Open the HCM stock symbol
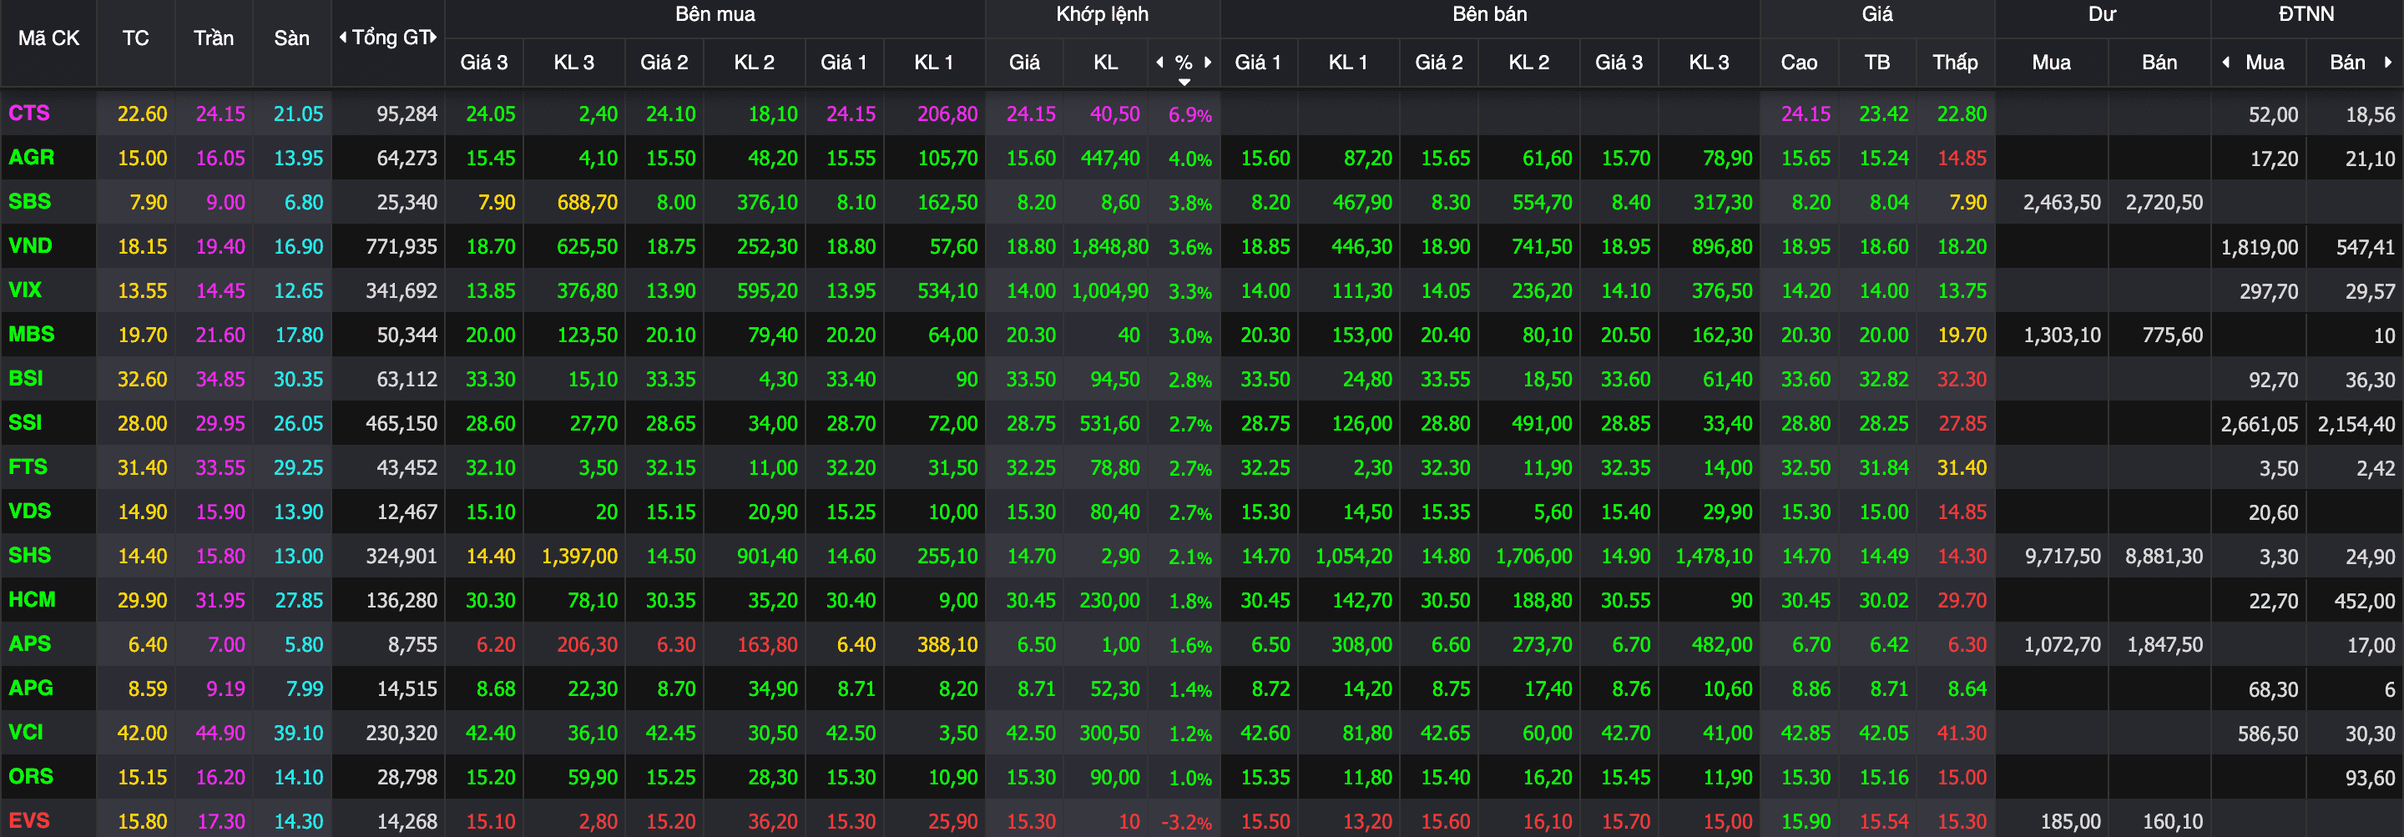Screen dimensions: 2404x837 point(32,600)
